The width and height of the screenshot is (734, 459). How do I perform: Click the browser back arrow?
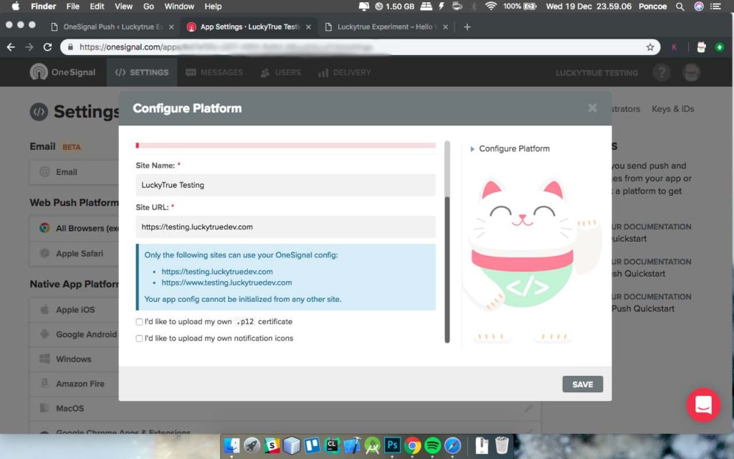tap(11, 47)
